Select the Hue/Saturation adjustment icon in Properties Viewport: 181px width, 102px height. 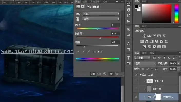(x=78, y=7)
